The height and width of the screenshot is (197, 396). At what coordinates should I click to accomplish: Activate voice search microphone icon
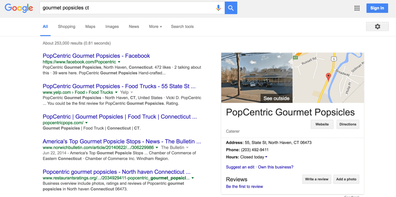[218, 8]
